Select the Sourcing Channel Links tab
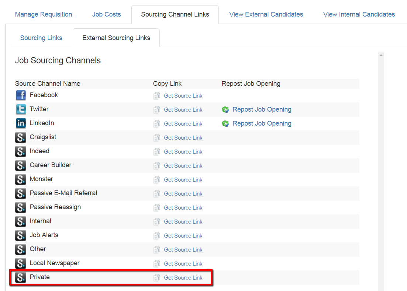 (x=175, y=14)
